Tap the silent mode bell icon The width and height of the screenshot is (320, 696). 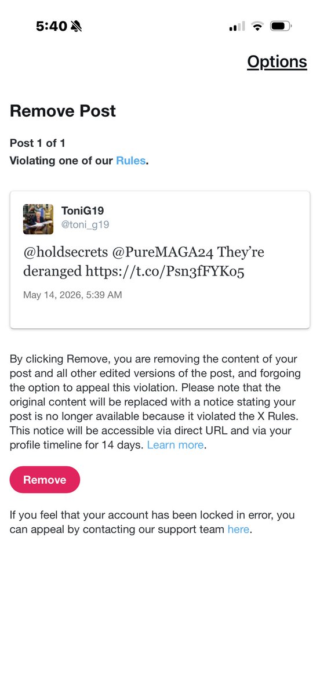tap(76, 27)
